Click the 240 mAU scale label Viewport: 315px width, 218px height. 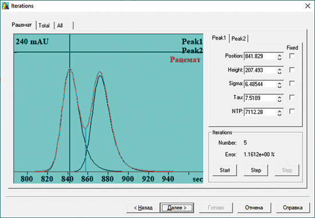pos(32,42)
